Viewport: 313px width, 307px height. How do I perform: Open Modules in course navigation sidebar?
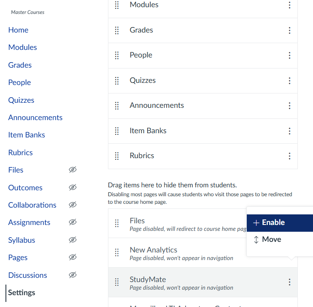(x=23, y=47)
